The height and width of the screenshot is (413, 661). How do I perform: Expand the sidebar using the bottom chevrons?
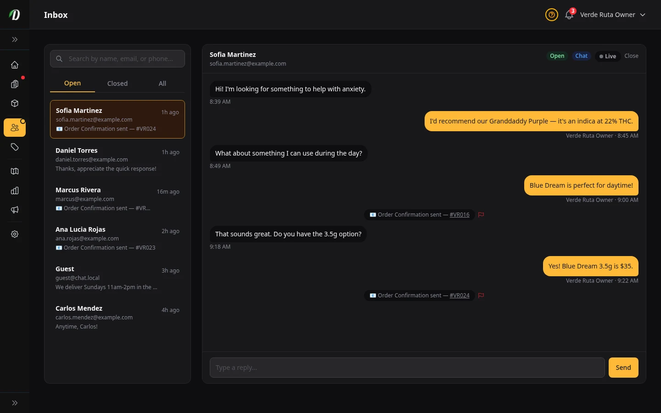click(15, 402)
